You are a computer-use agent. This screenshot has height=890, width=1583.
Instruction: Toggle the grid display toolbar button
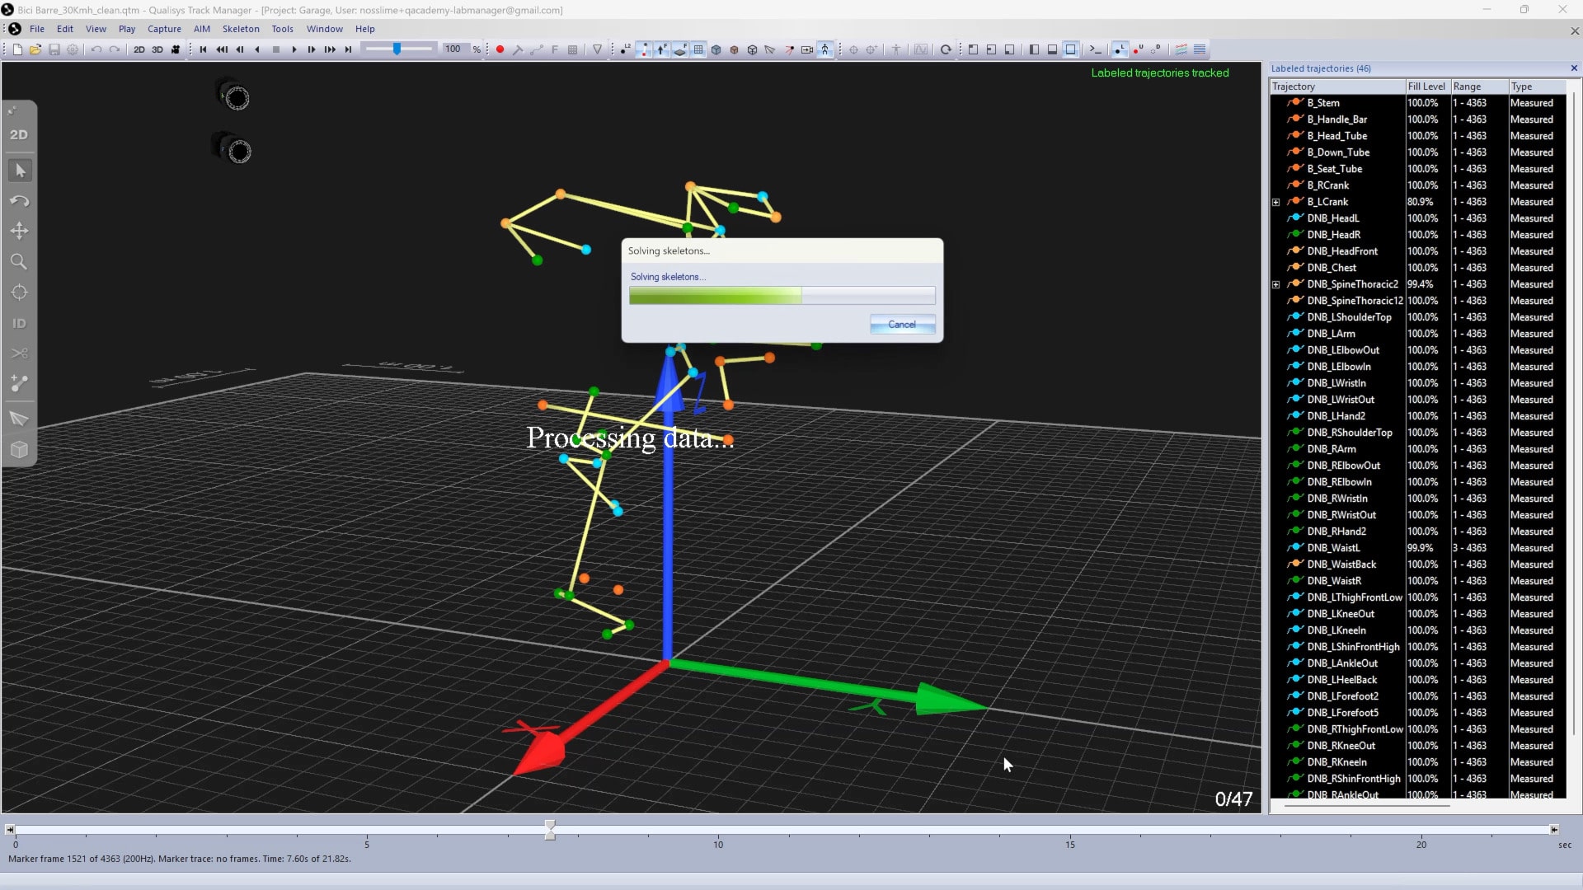pos(698,49)
